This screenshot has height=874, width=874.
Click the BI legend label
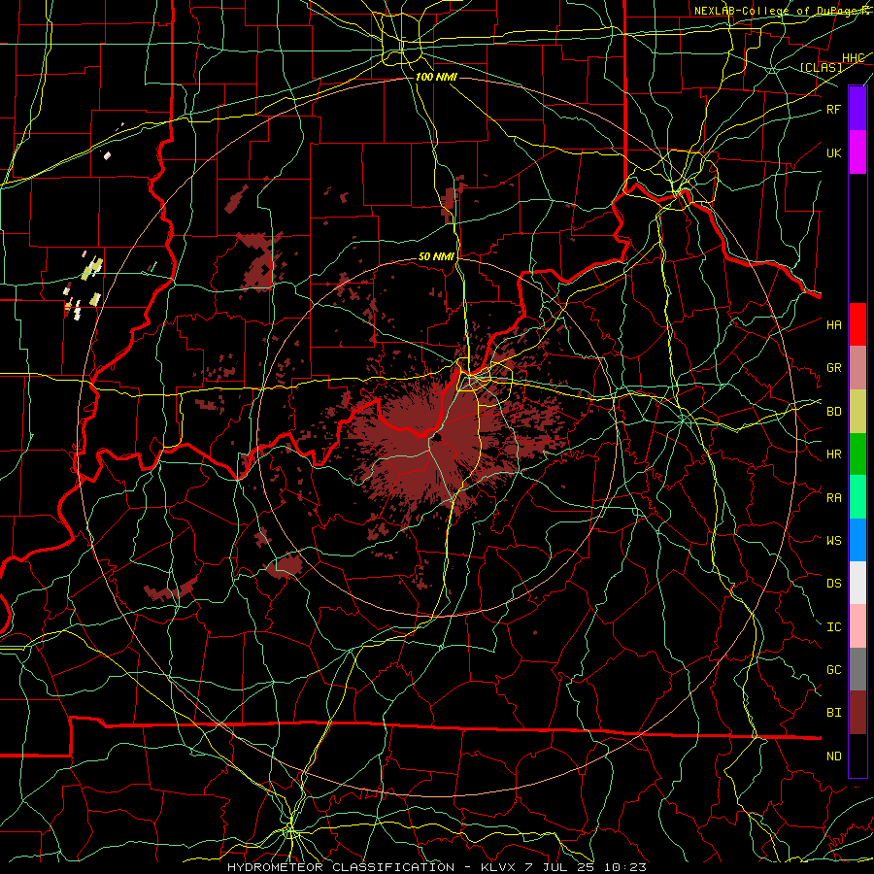(833, 713)
